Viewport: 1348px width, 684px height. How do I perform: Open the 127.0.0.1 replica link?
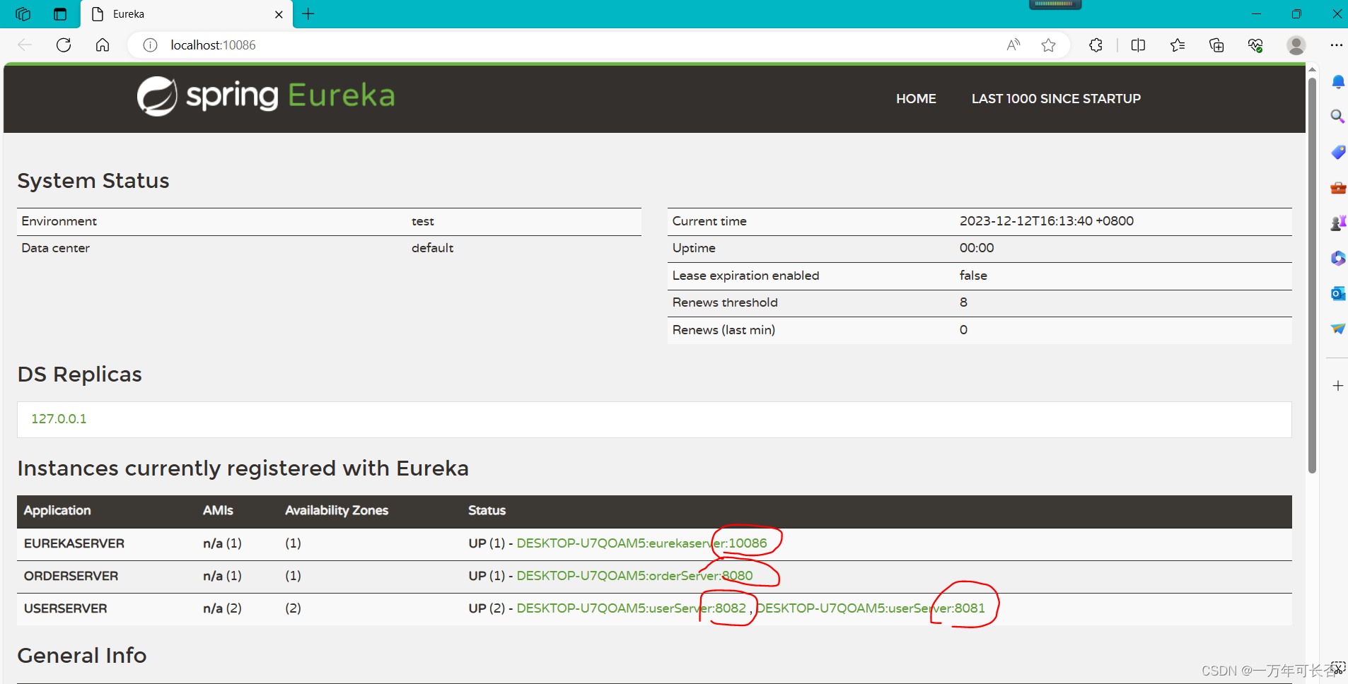[x=59, y=419]
